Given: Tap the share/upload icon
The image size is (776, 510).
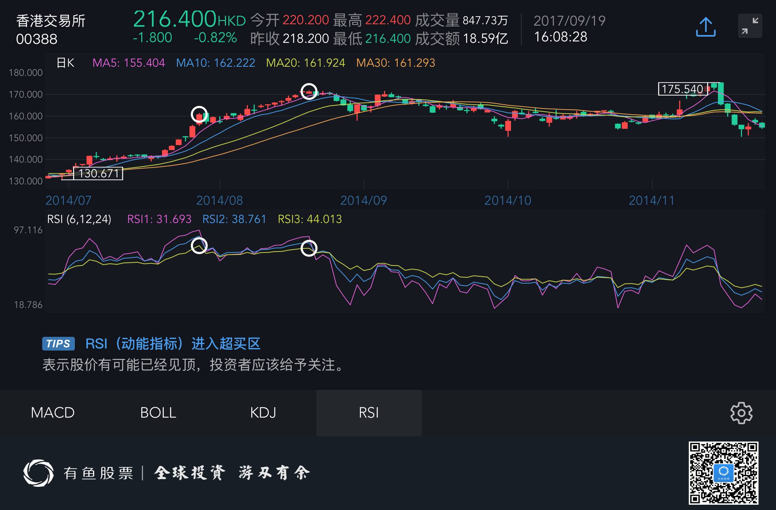Looking at the screenshot, I should click(x=706, y=27).
